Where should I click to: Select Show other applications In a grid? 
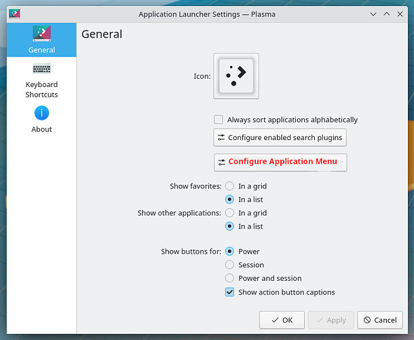click(x=229, y=213)
